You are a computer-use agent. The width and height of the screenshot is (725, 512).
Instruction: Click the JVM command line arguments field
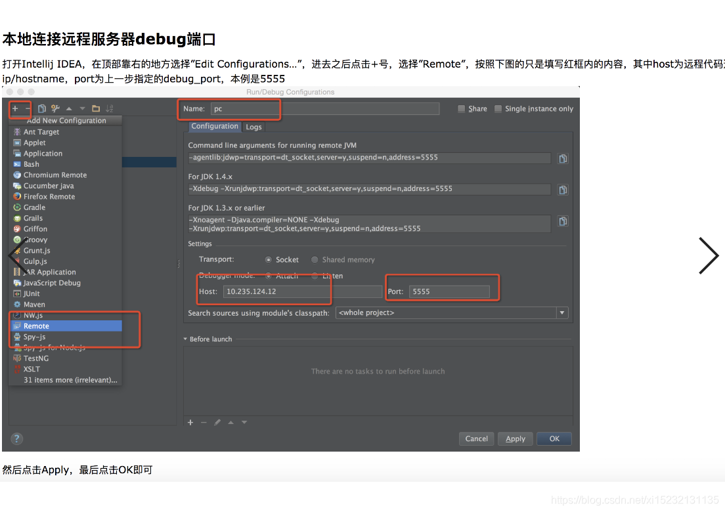(370, 158)
